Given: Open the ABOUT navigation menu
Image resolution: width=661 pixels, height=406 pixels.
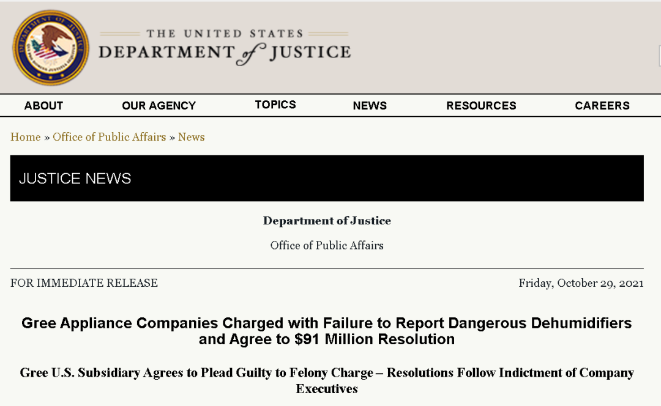Looking at the screenshot, I should pos(43,106).
